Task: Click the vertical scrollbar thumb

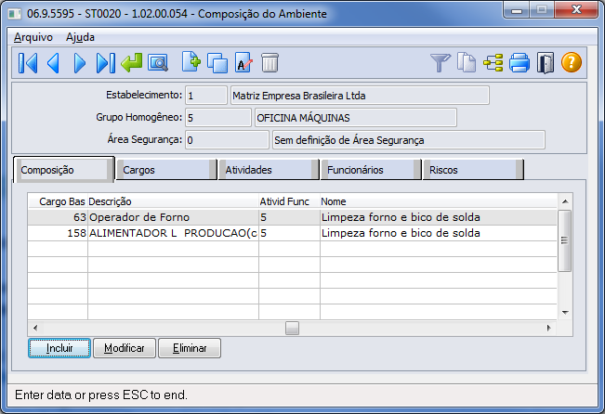Action: (x=564, y=241)
